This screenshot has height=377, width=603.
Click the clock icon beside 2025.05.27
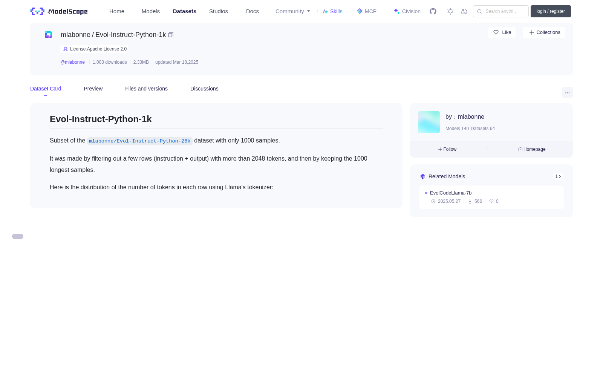[x=433, y=201]
